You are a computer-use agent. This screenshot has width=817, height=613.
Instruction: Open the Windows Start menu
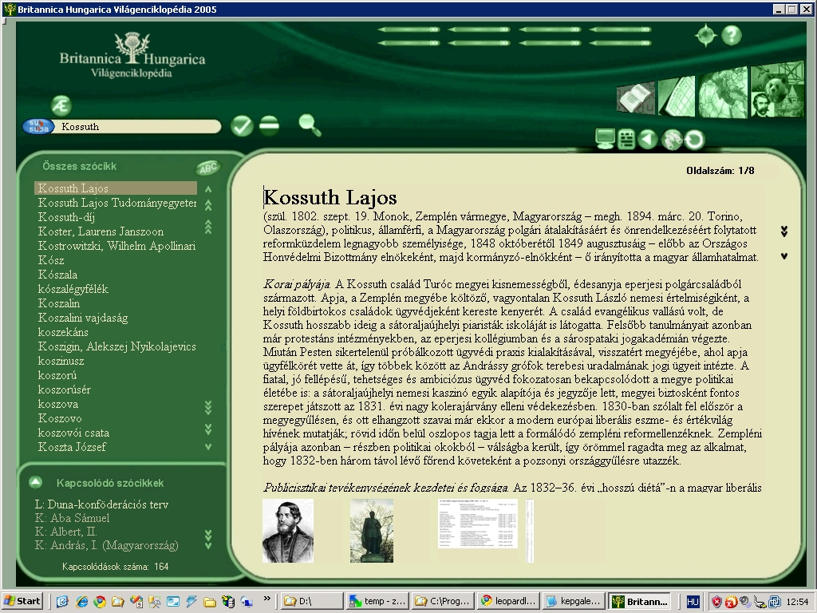(x=22, y=601)
